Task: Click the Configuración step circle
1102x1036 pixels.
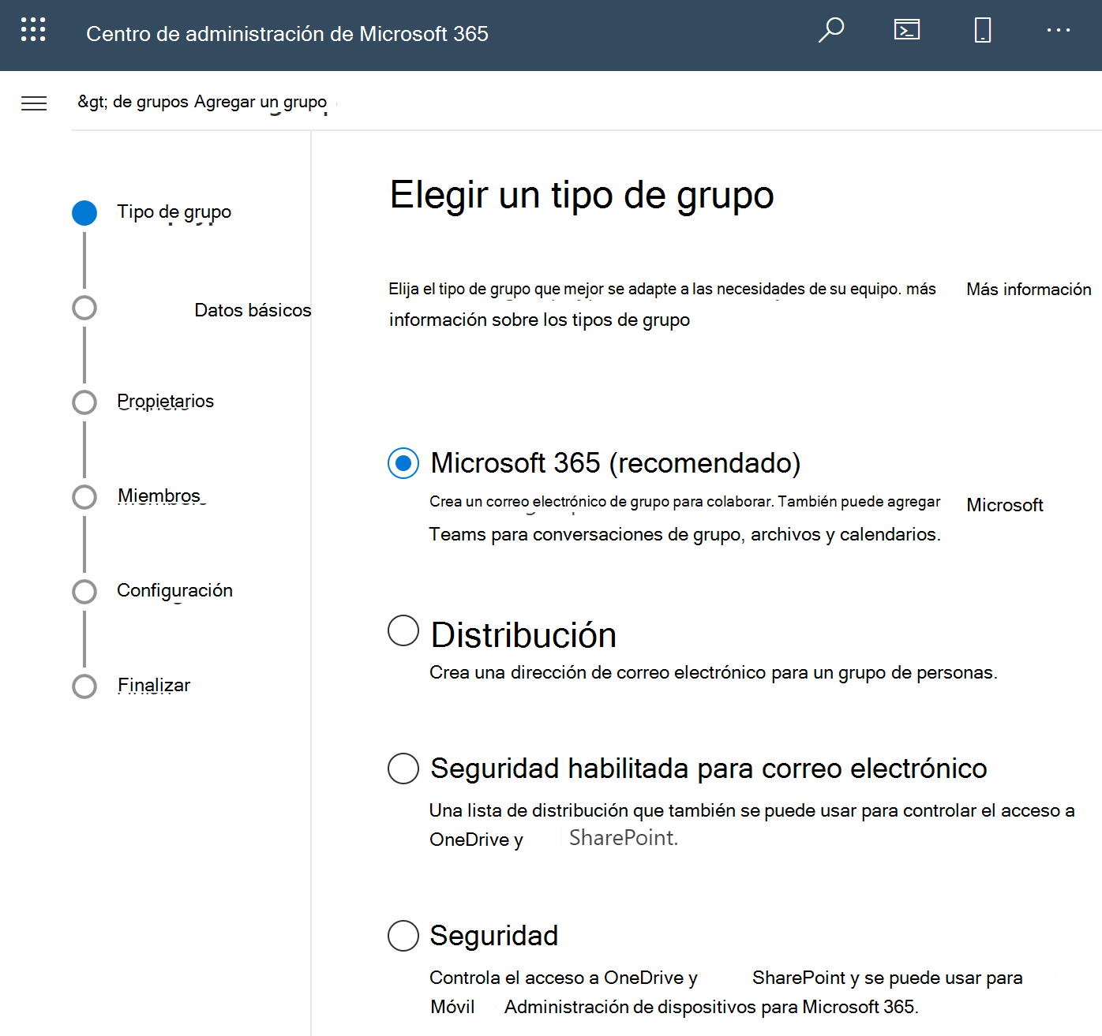Action: (x=84, y=592)
